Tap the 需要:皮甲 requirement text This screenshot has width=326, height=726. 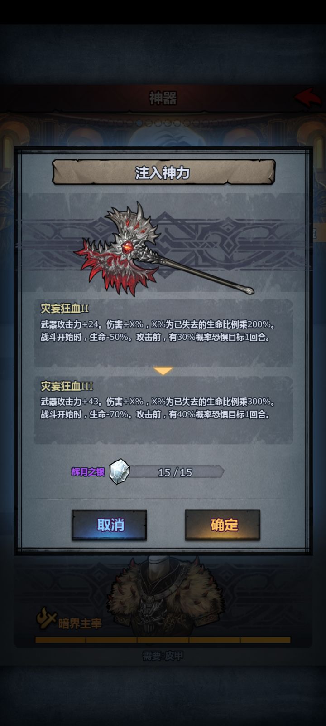click(x=163, y=655)
